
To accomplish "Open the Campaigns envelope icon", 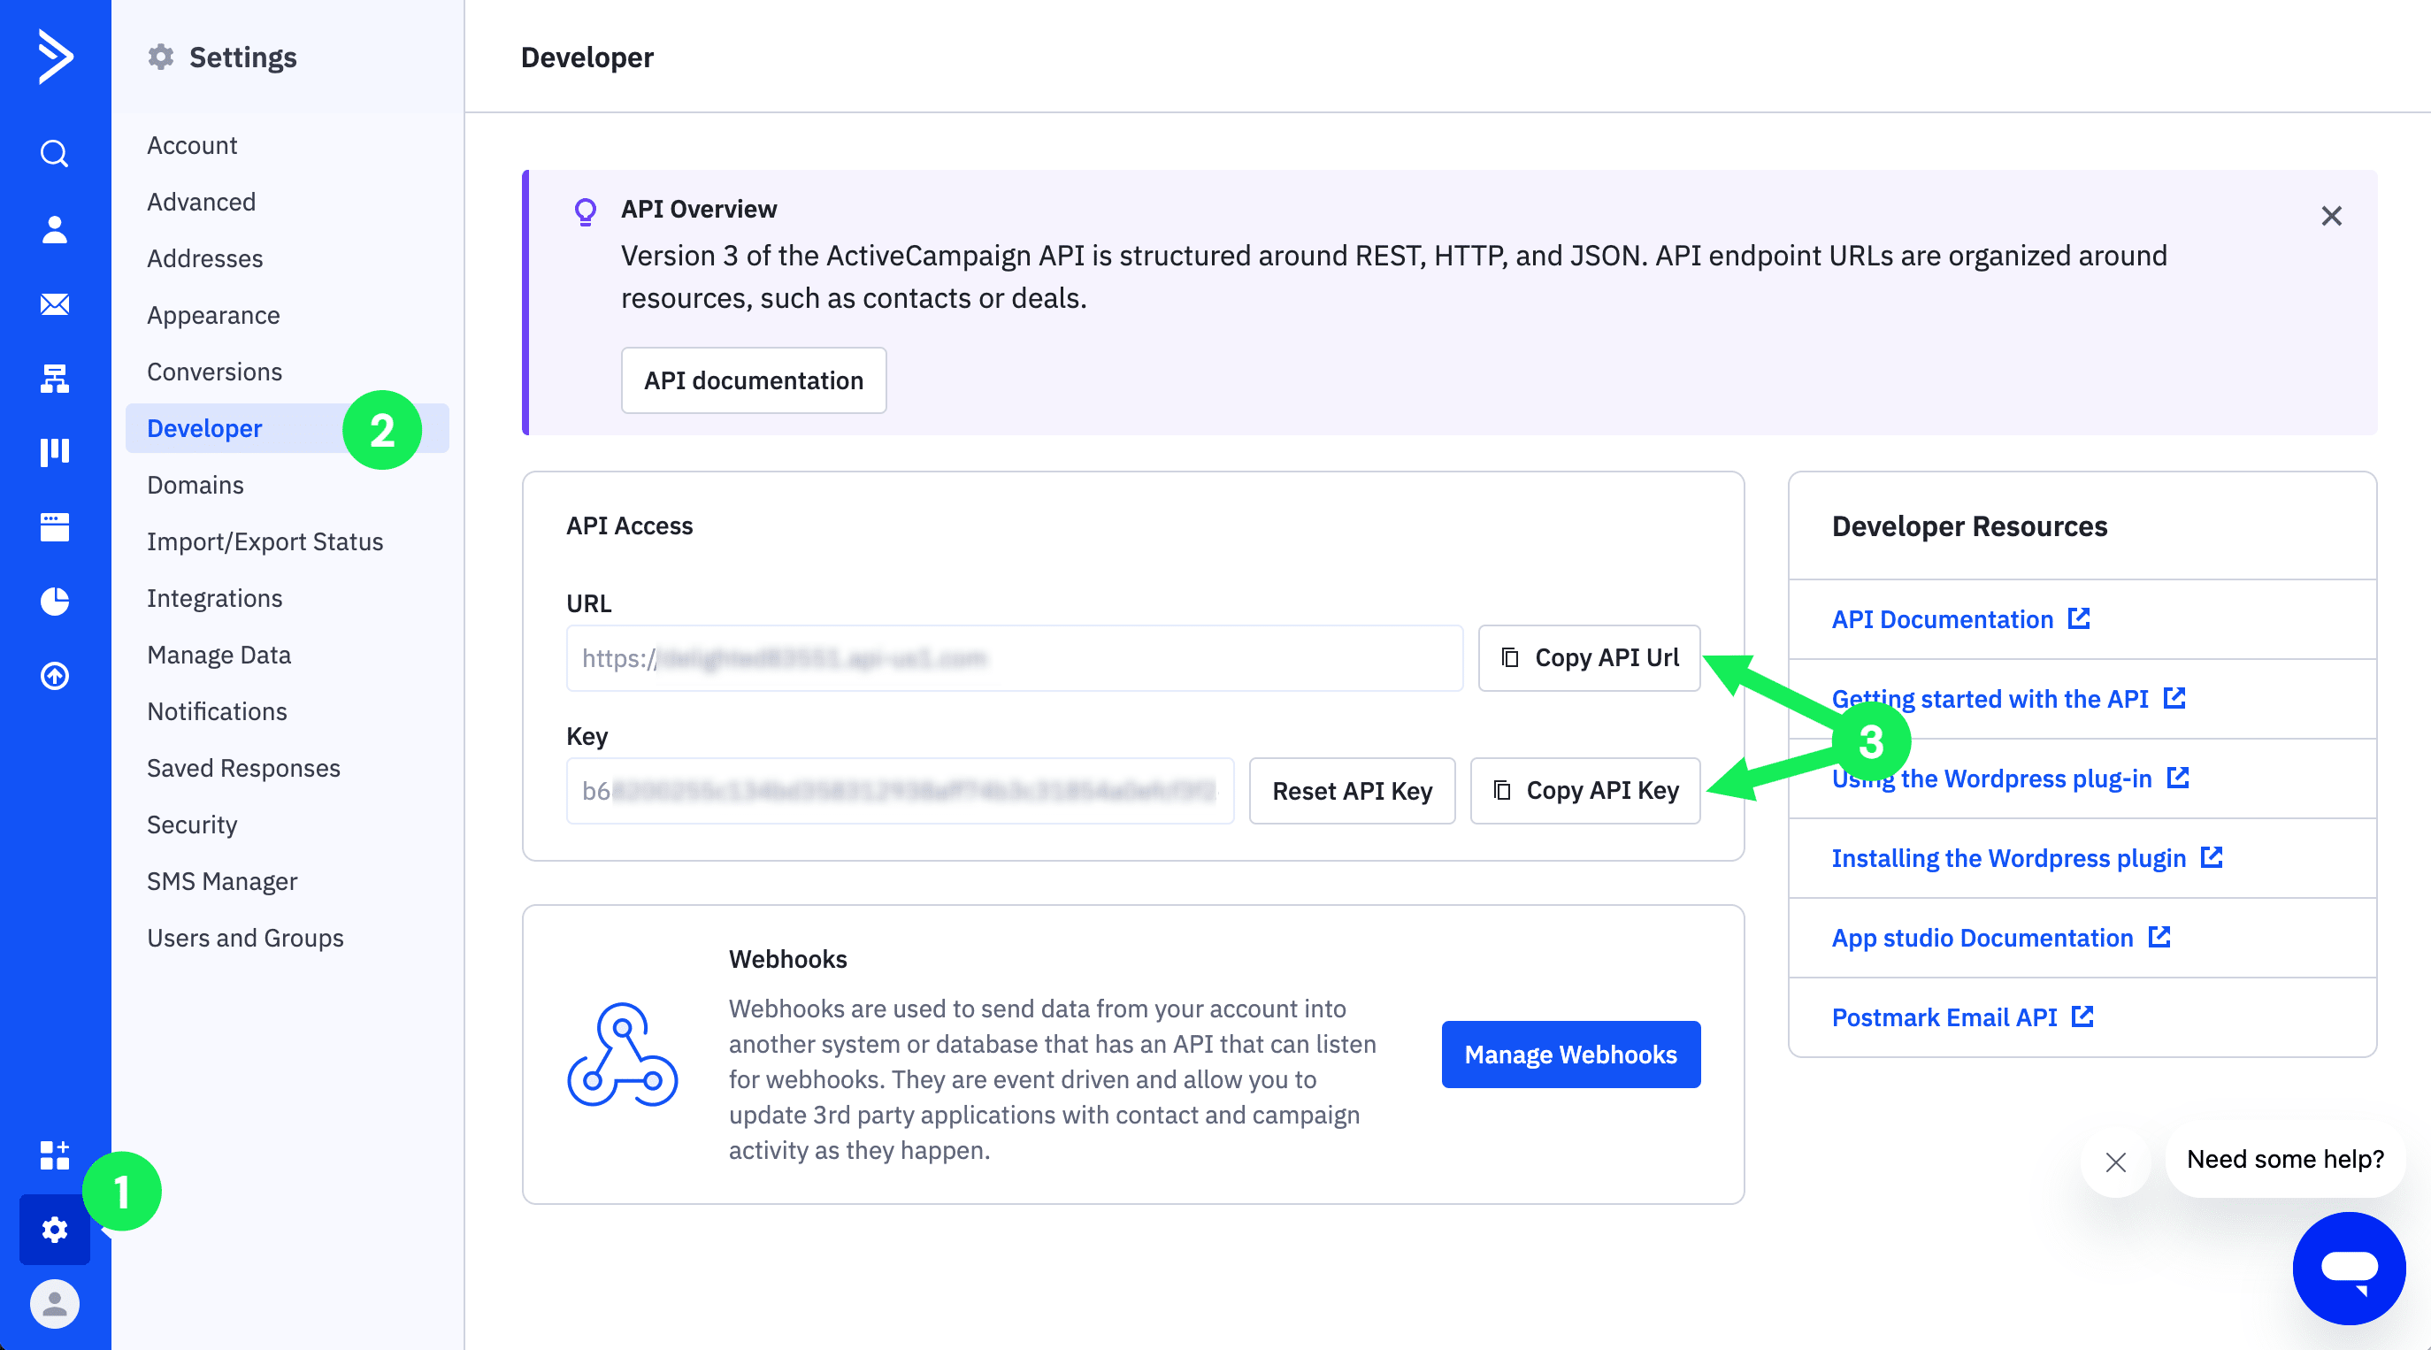I will 55,304.
